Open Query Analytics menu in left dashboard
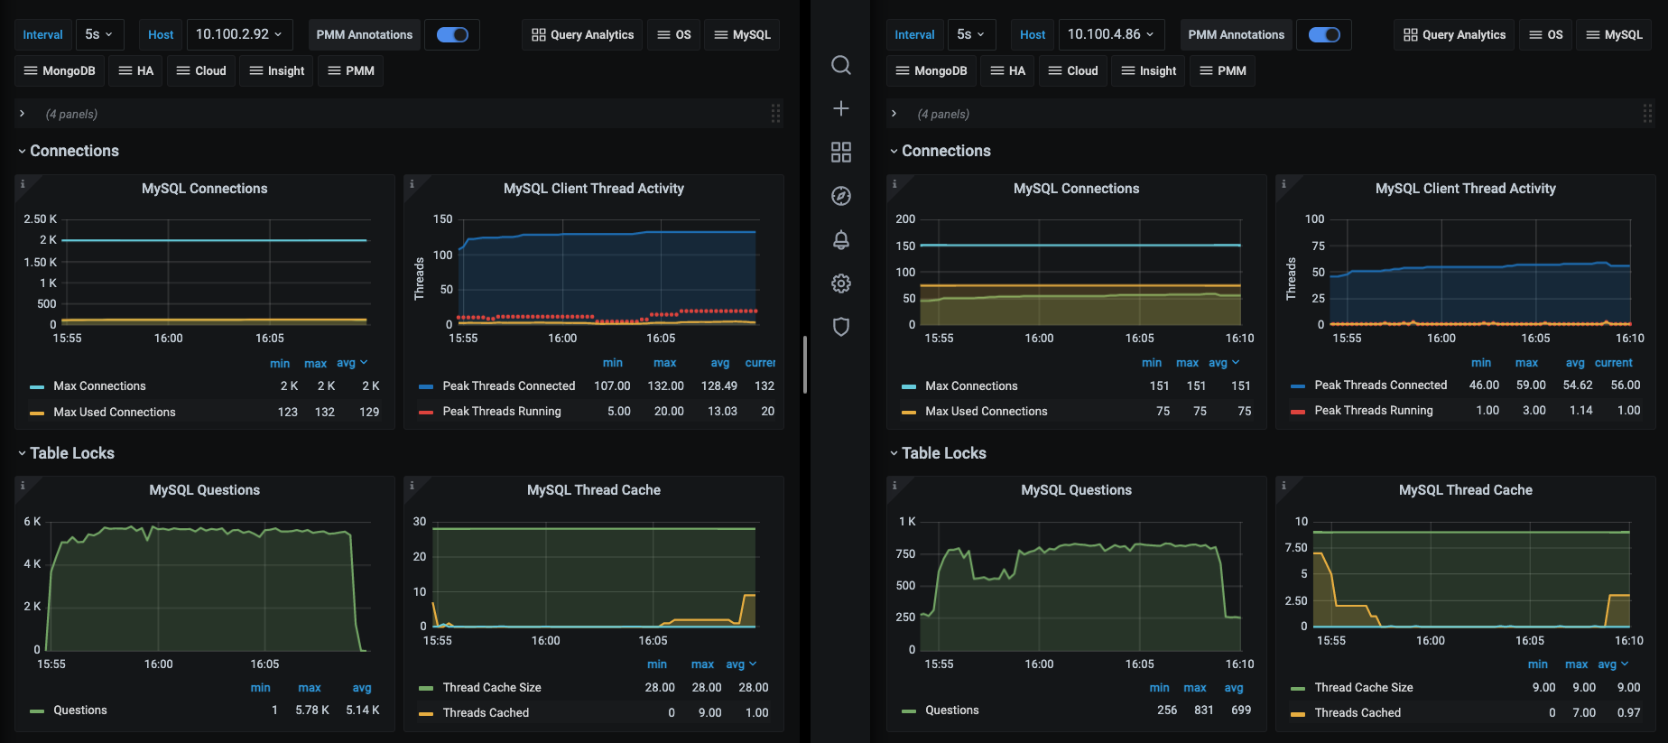This screenshot has width=1668, height=743. pos(582,34)
